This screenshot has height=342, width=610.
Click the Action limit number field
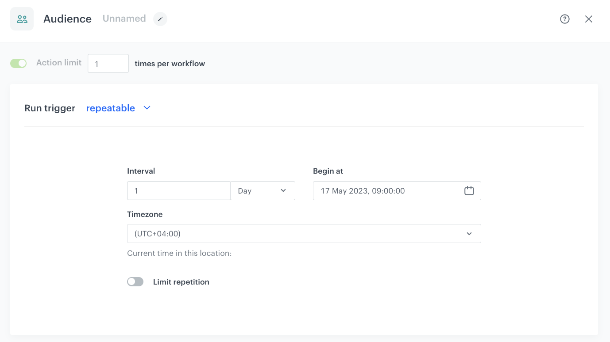(x=108, y=64)
